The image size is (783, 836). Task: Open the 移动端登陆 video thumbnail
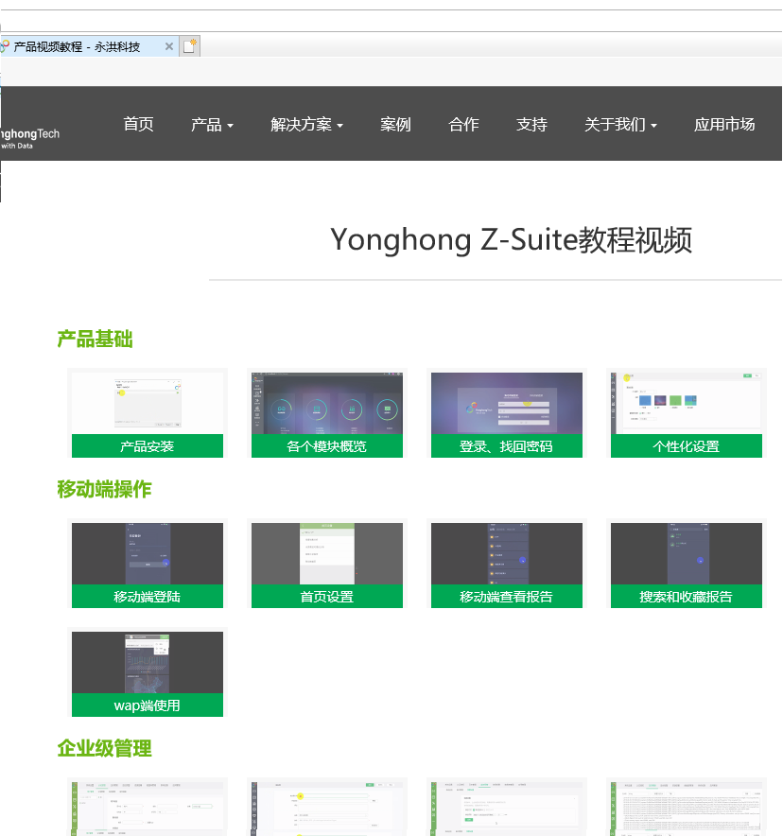point(148,553)
